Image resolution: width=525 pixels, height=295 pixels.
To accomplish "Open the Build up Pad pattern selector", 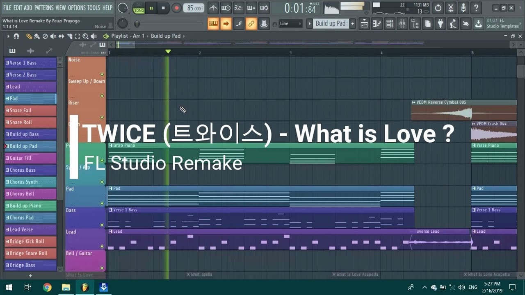I will (331, 24).
